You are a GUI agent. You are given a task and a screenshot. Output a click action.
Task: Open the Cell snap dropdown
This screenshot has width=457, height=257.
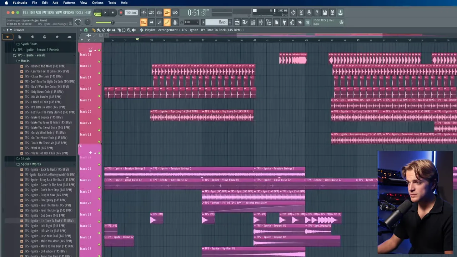coord(191,22)
